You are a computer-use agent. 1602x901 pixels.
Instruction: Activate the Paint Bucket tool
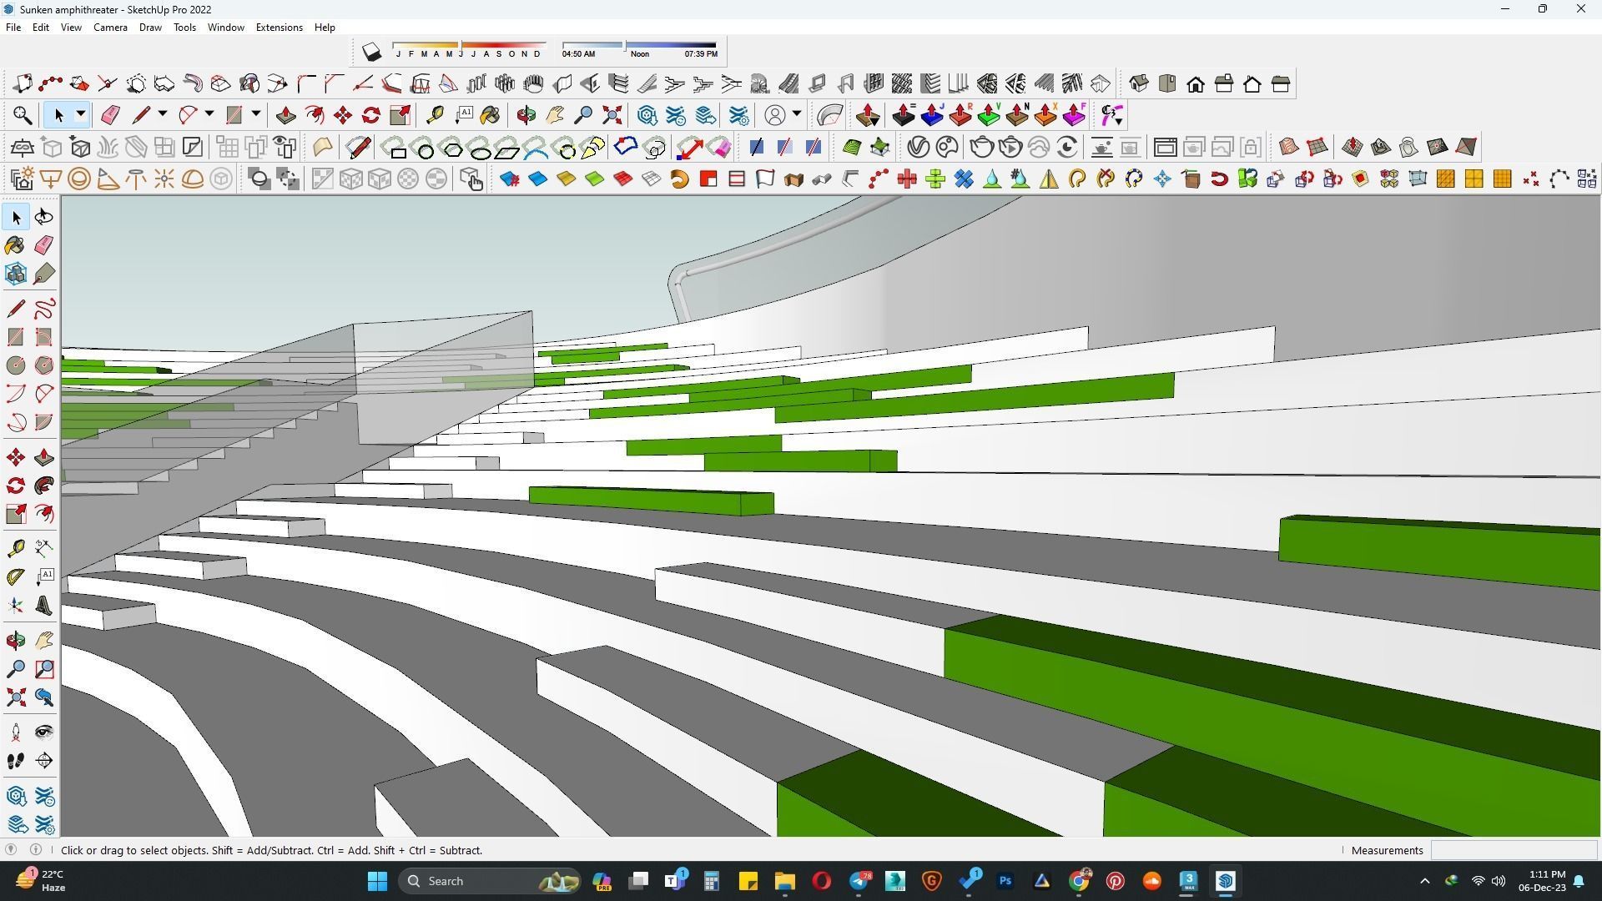pos(15,244)
